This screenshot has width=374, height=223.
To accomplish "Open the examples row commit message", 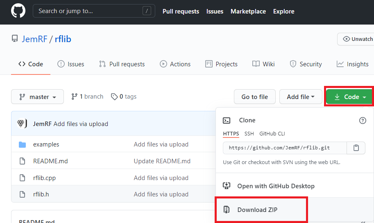I will [x=161, y=144].
